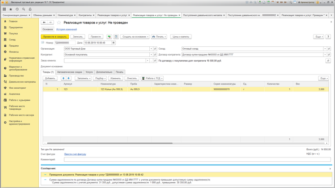335x188 pixels.
Task: Open notifications bell icon
Action: [30, 9]
